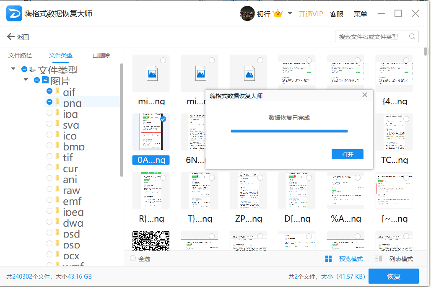Click the VIP crown icon
Screen dimensions: 431x287
[x=278, y=13]
